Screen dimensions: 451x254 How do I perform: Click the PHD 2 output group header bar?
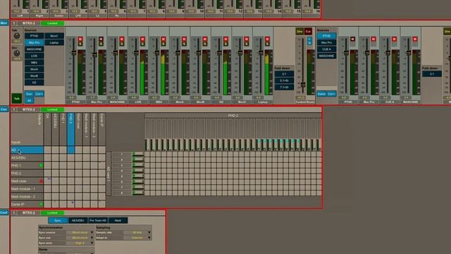[x=233, y=116]
